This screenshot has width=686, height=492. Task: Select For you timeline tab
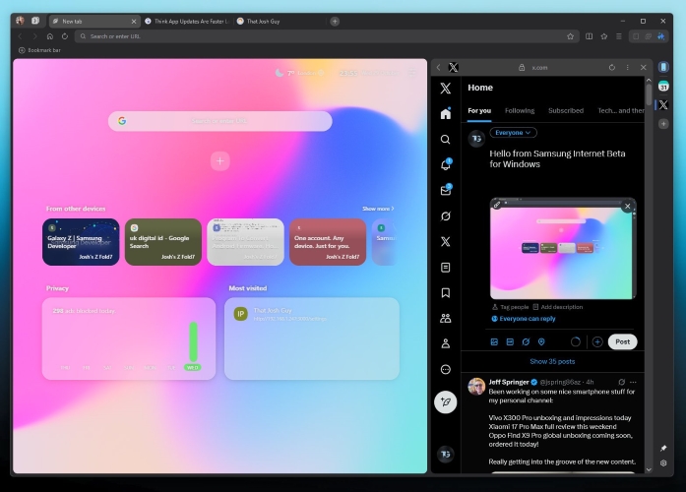(x=479, y=110)
